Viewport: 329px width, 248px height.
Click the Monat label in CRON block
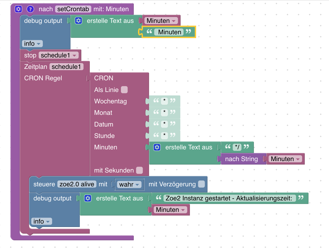click(x=103, y=113)
